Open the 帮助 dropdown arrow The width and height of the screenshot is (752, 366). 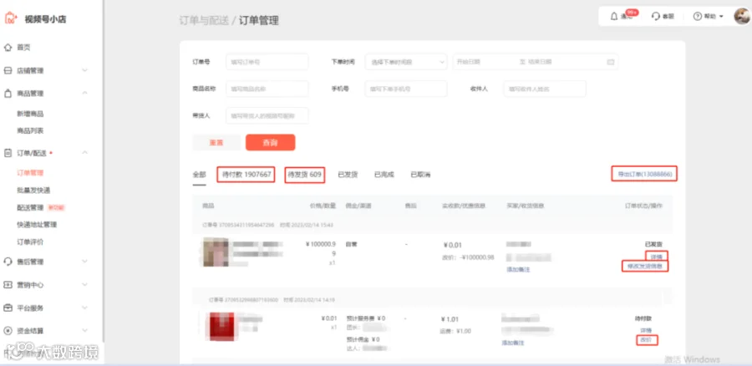pos(721,17)
